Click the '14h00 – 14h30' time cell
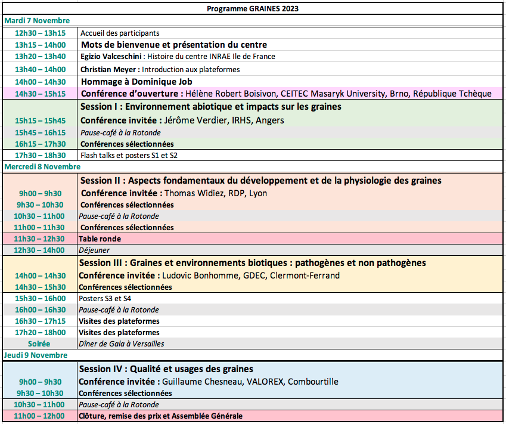 click(x=40, y=82)
